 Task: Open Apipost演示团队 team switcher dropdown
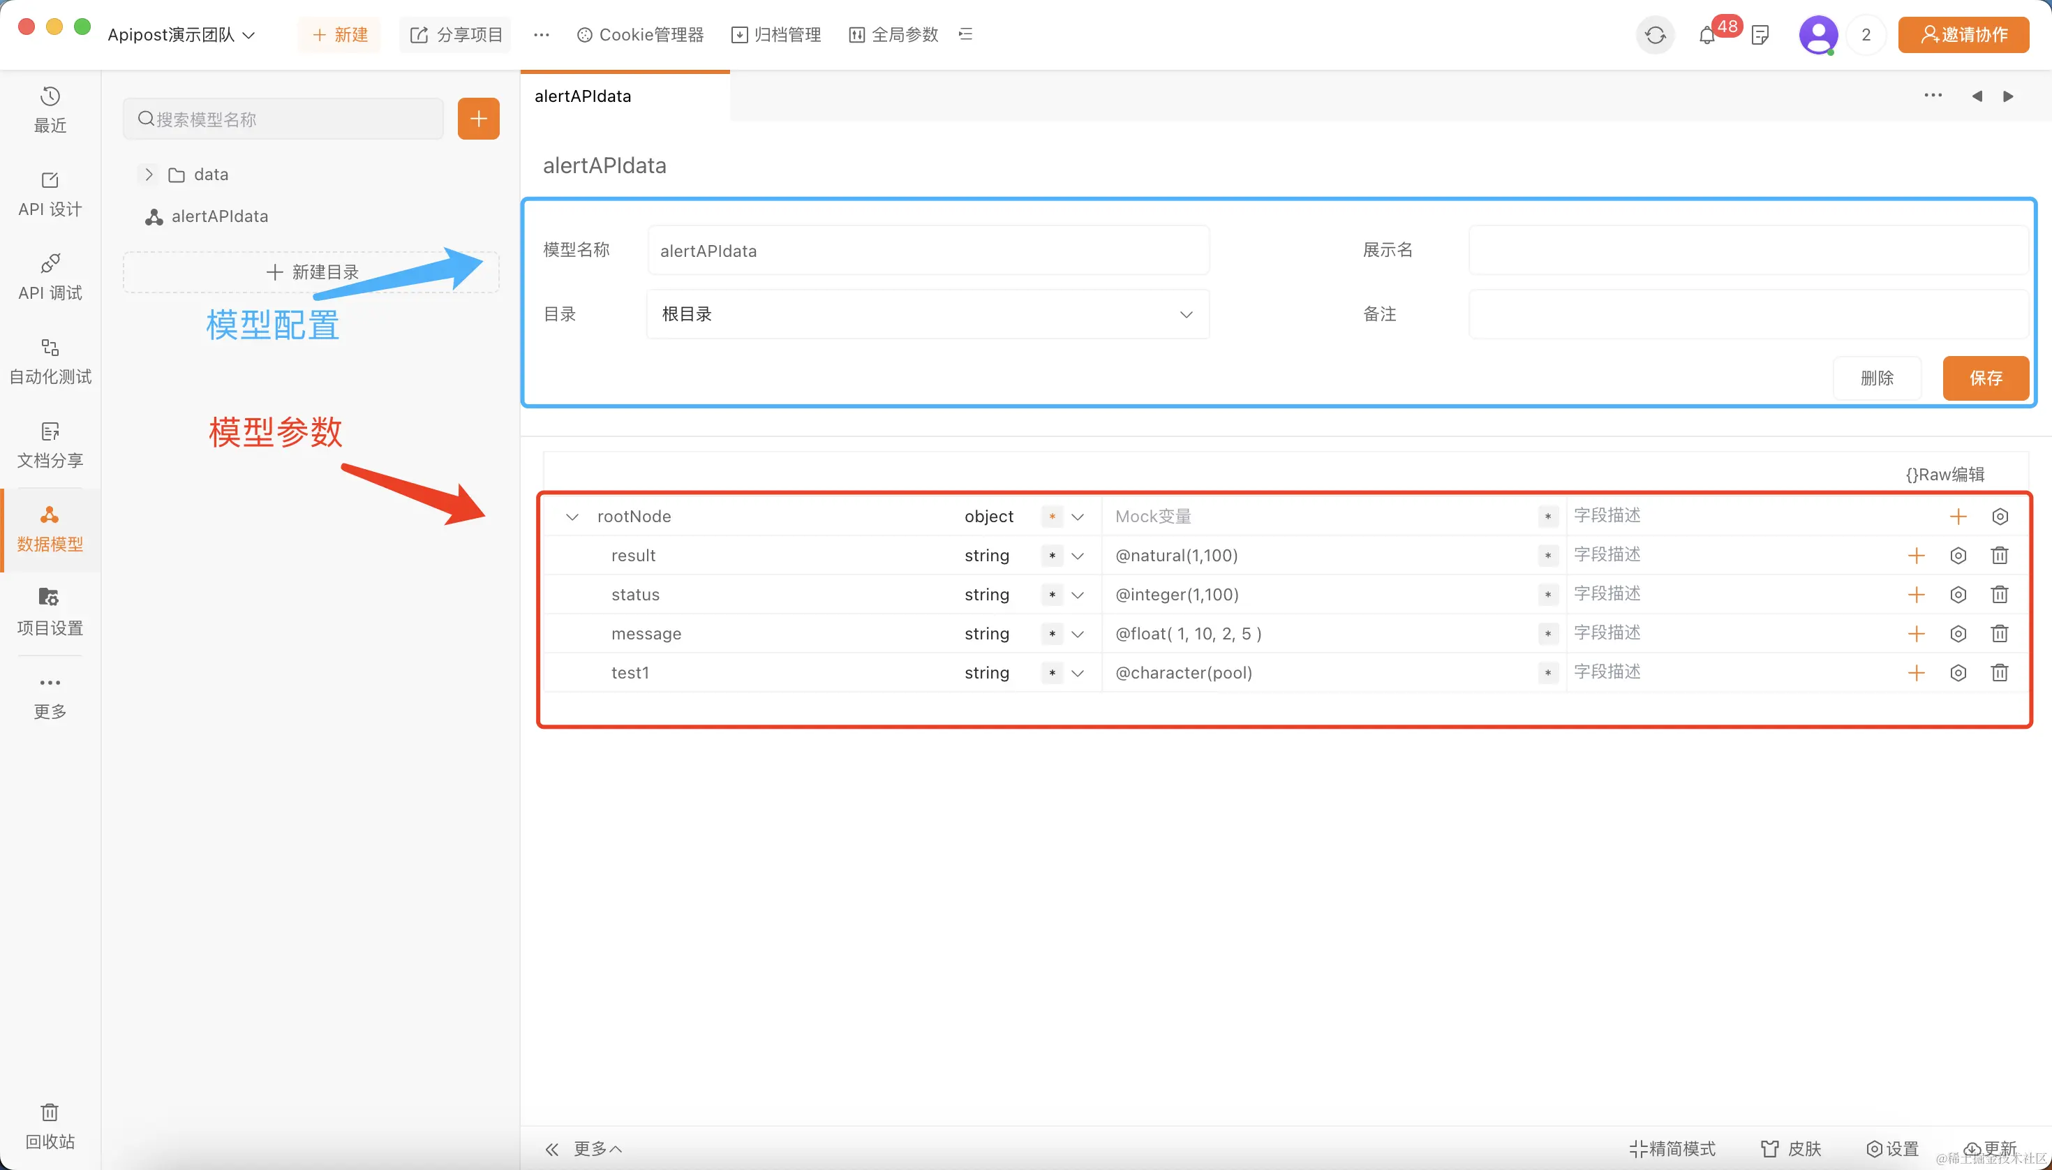coord(181,34)
